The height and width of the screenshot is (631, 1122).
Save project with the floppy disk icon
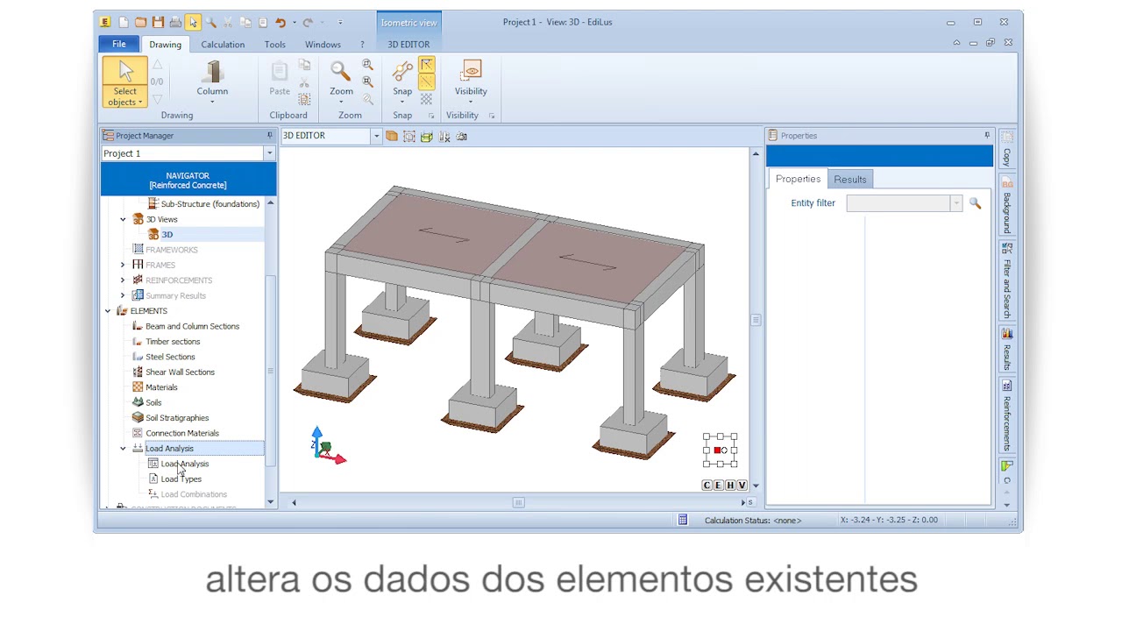158,22
